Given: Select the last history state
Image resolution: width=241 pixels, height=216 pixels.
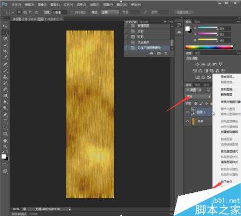Looking at the screenshot, I should (x=148, y=48).
